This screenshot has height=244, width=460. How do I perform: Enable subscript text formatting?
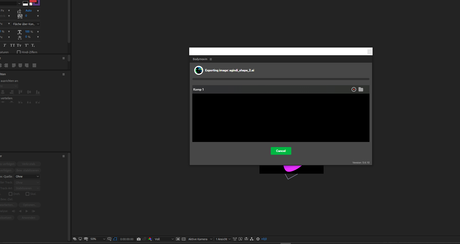(x=33, y=45)
